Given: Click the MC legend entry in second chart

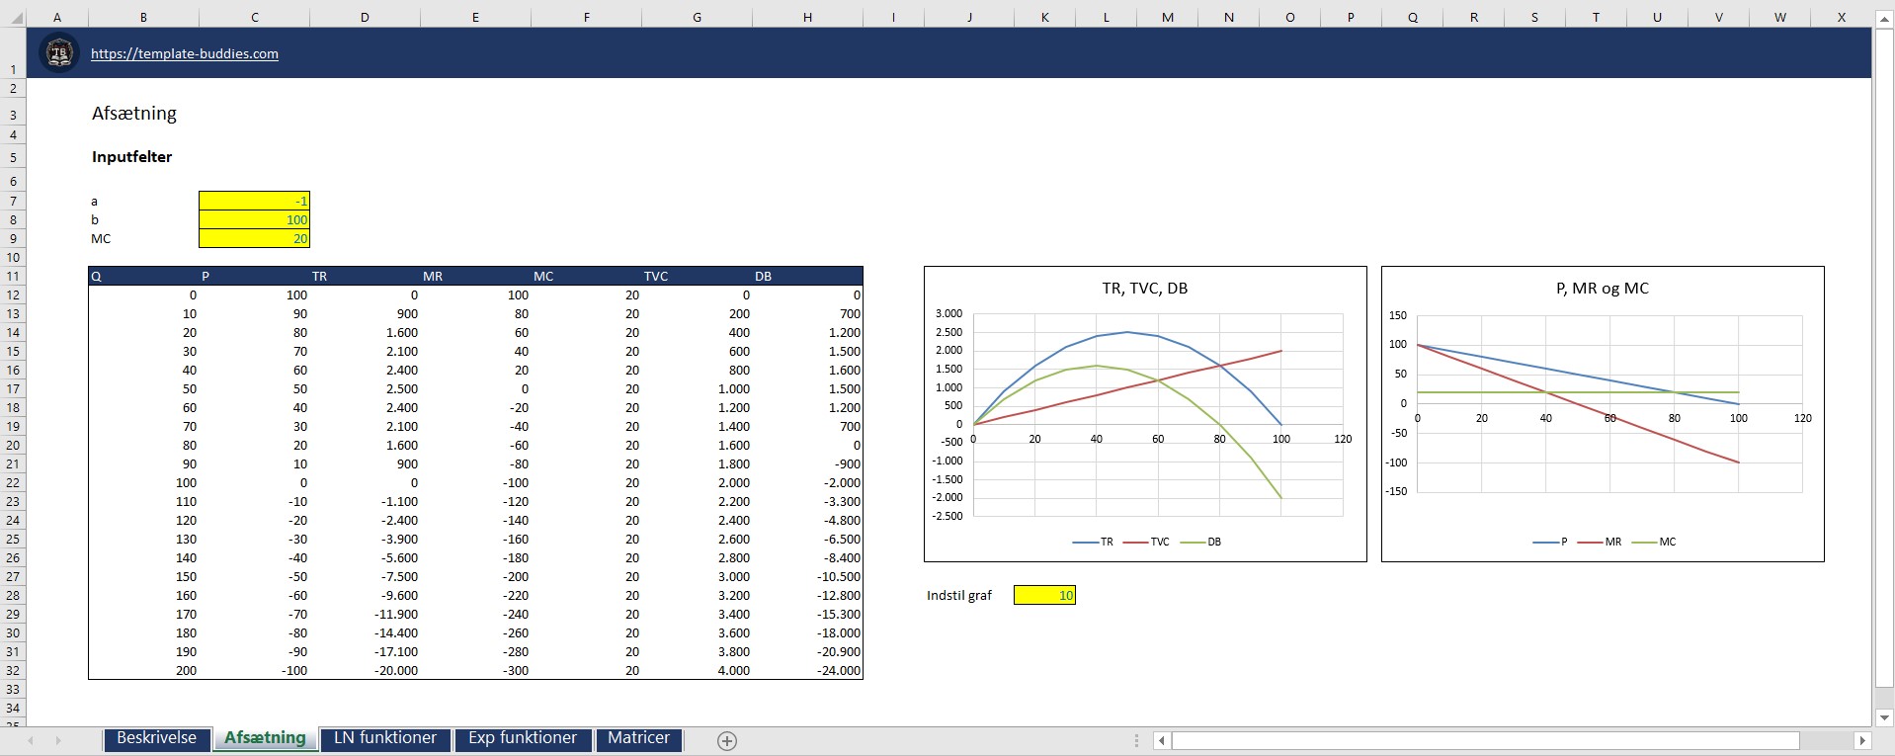Looking at the screenshot, I should [x=1654, y=542].
